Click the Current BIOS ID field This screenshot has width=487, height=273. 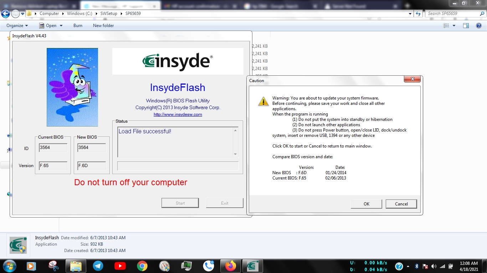pyautogui.click(x=53, y=148)
